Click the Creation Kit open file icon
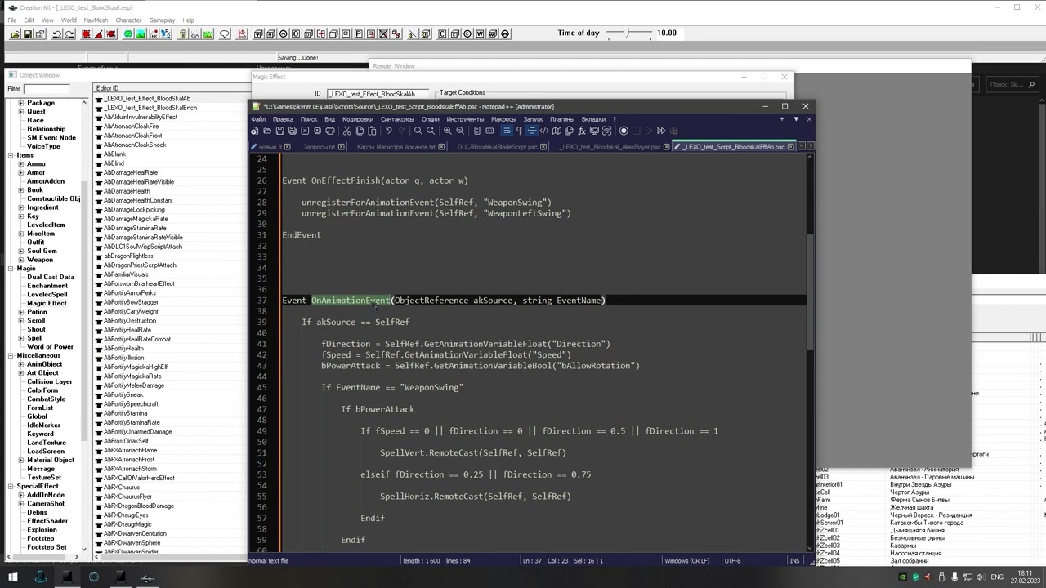Image resolution: width=1046 pixels, height=588 pixels. click(15, 33)
